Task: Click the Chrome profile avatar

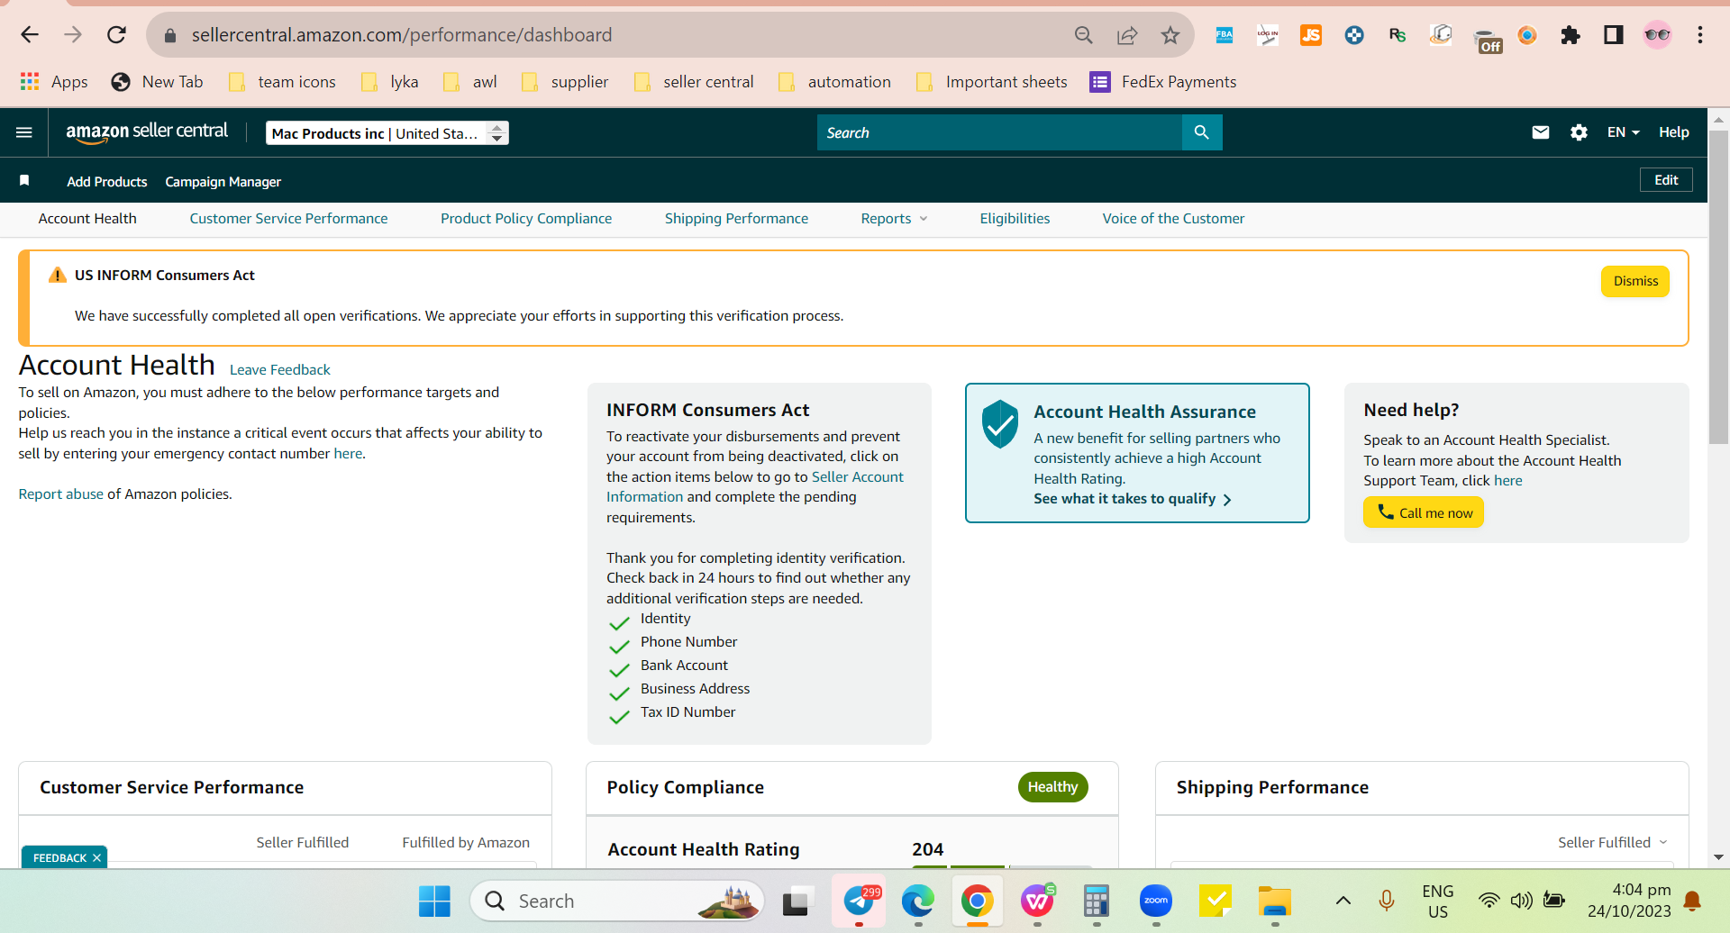Action: pos(1657,35)
